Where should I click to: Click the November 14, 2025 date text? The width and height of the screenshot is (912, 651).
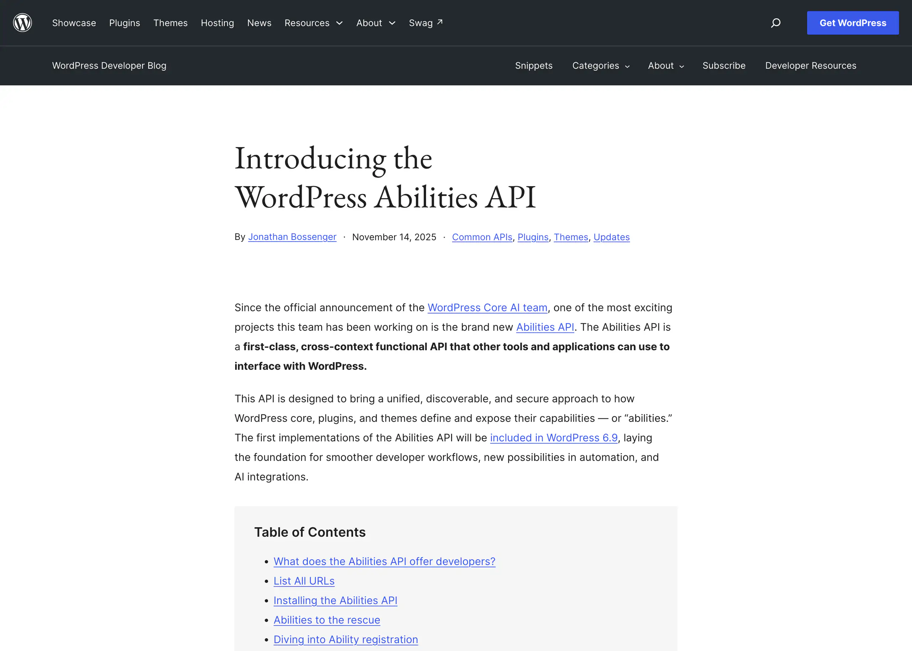(394, 237)
